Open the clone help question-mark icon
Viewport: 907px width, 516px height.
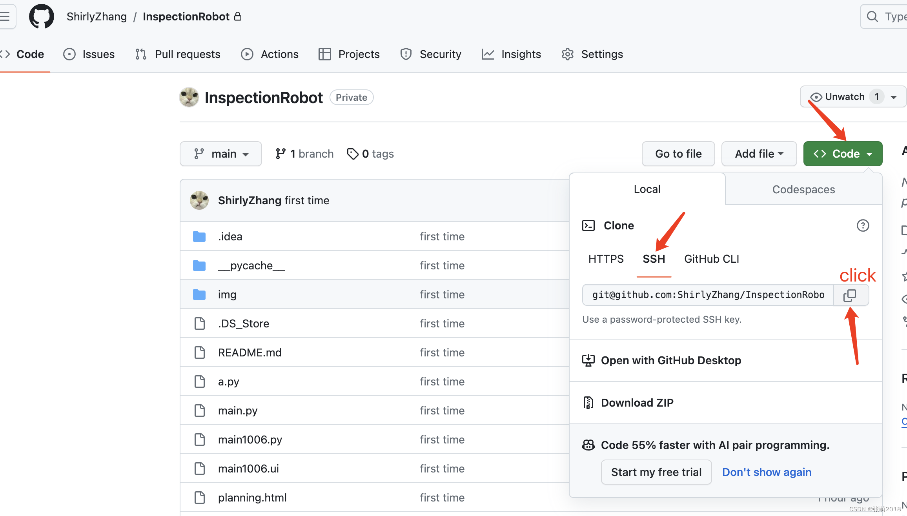pyautogui.click(x=863, y=225)
